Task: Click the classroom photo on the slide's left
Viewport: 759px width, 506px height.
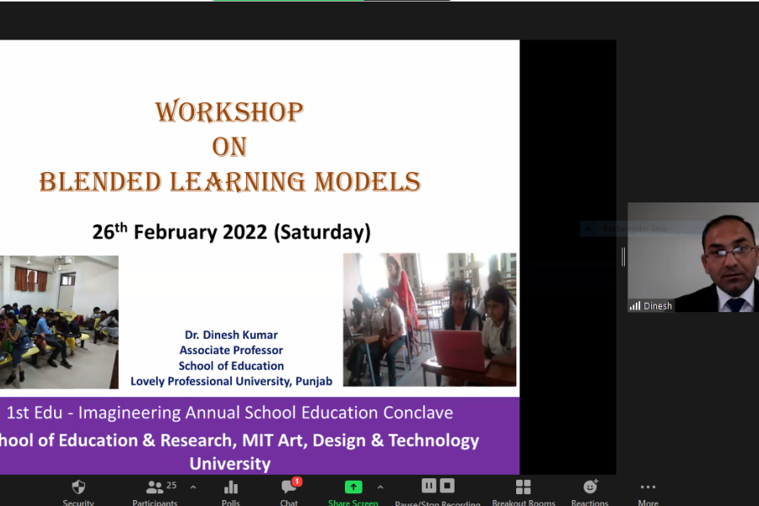Action: pos(59,322)
